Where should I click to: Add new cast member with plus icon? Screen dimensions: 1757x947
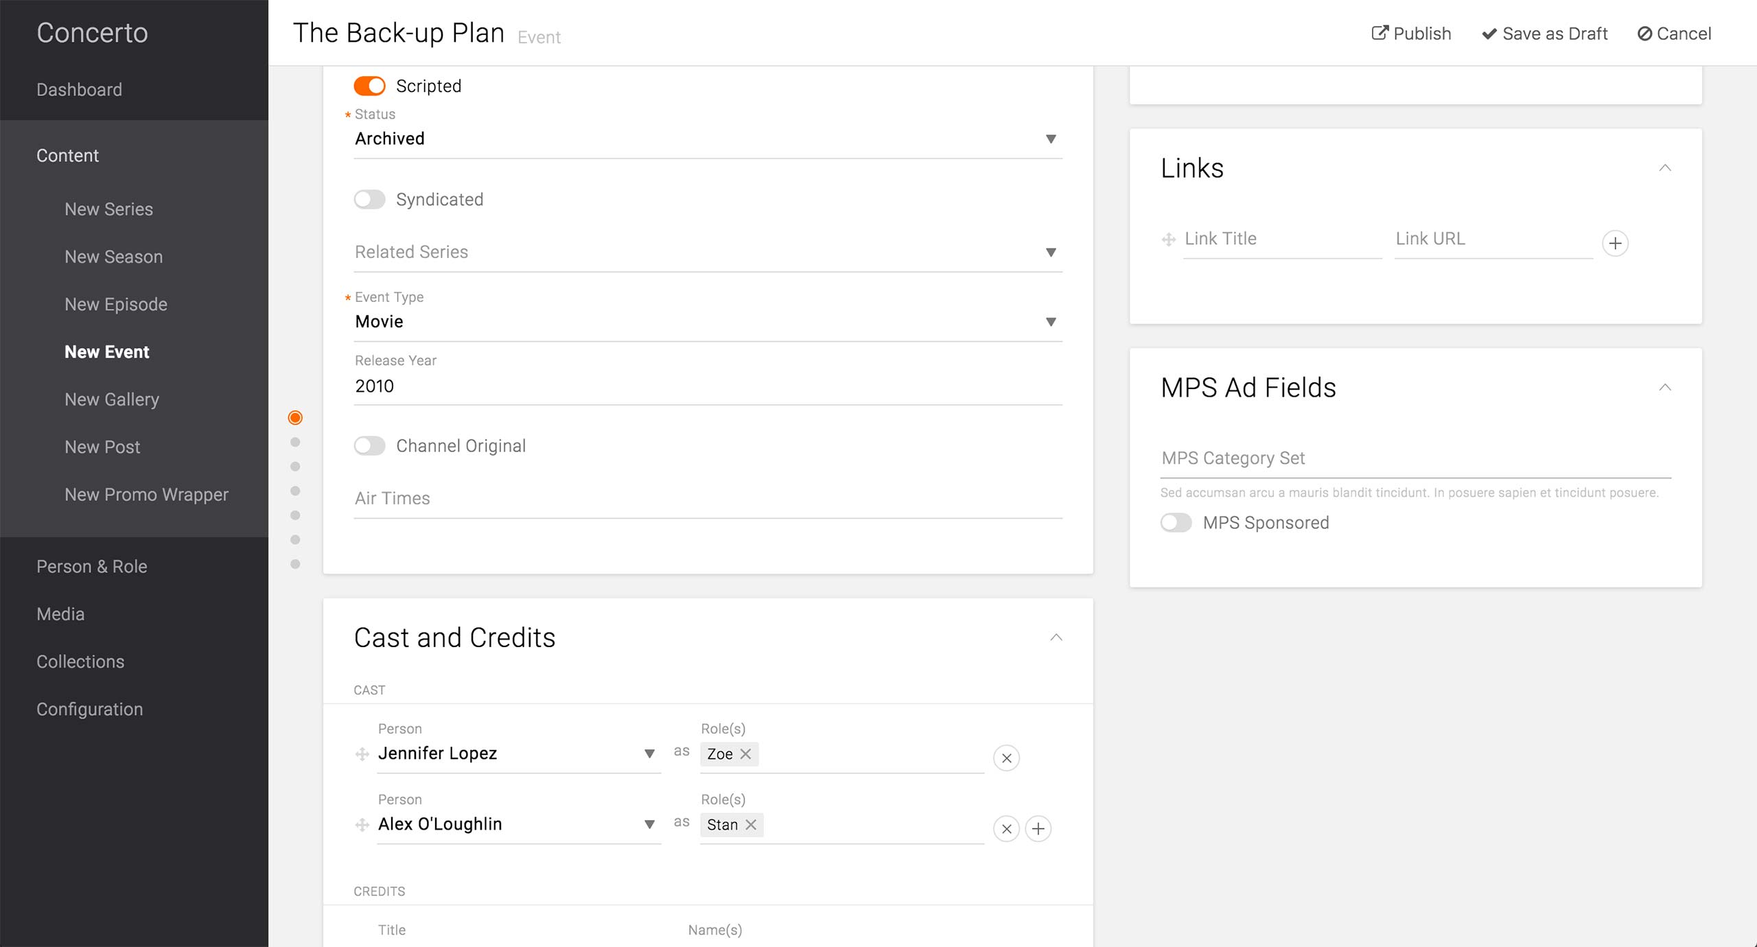1038,829
